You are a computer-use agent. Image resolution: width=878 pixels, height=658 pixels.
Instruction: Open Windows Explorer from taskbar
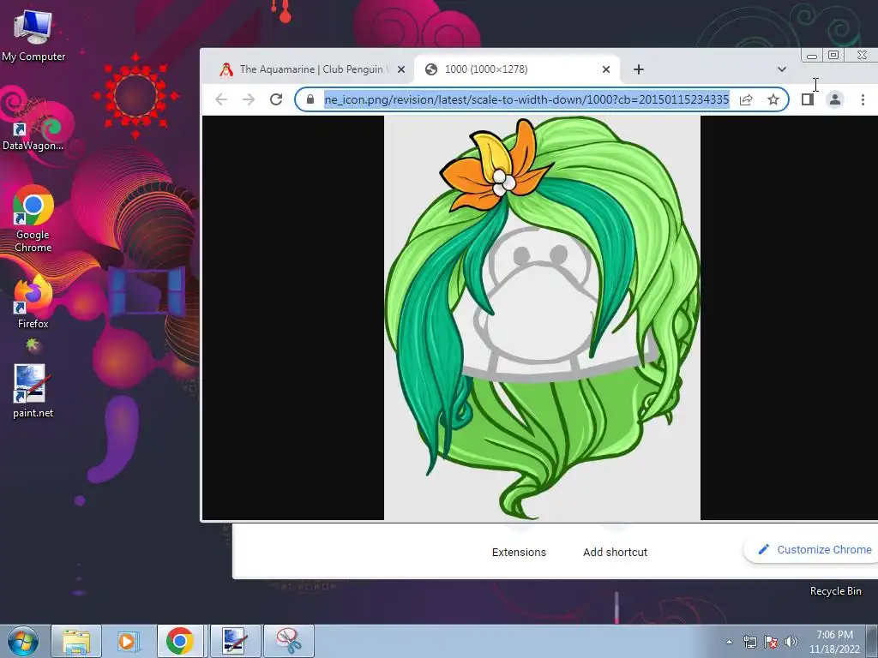coord(76,641)
